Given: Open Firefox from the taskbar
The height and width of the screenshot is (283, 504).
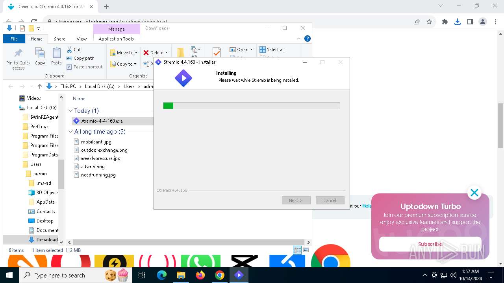Looking at the screenshot, I should click(200, 275).
